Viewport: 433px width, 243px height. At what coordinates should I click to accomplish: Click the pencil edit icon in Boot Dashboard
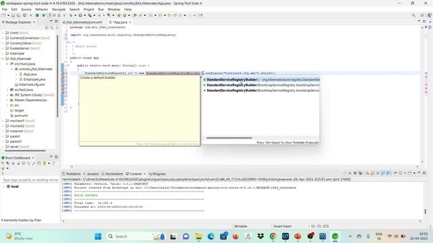pos(34,163)
